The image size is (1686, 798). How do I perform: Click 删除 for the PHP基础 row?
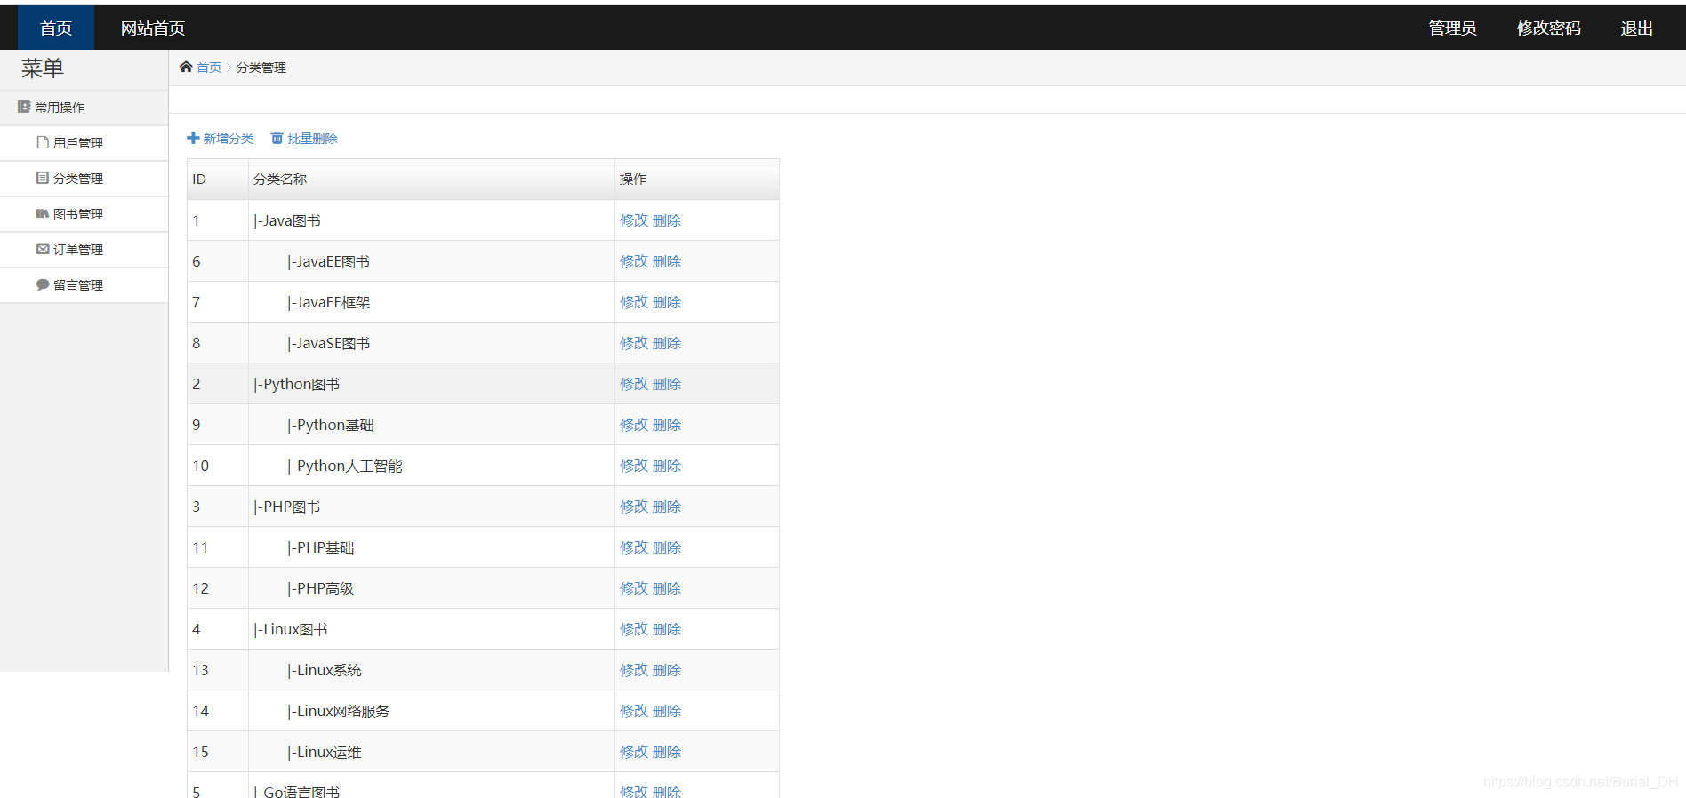click(x=667, y=547)
